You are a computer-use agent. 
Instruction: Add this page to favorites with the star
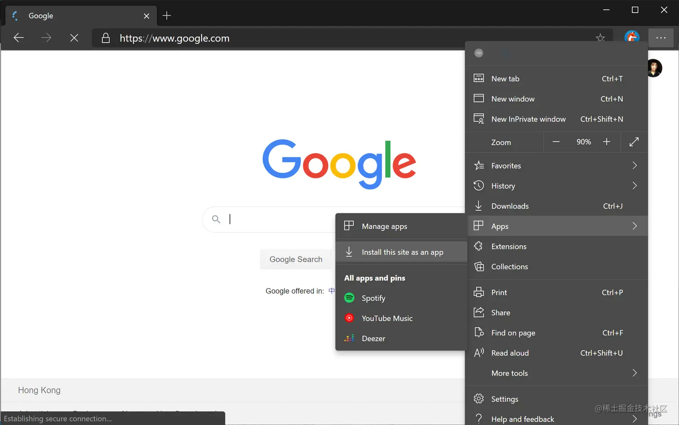pyautogui.click(x=600, y=38)
